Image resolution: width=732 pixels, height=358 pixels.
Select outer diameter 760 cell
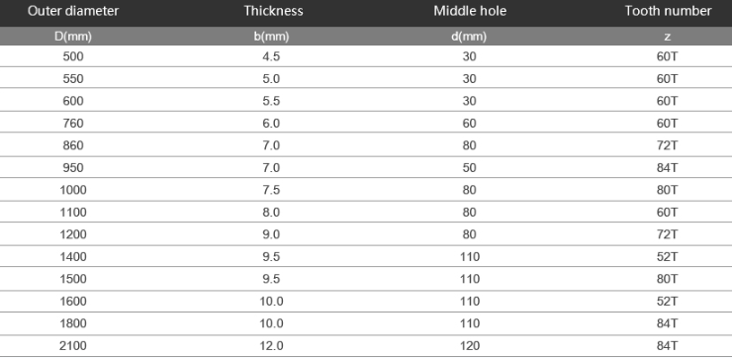73,124
